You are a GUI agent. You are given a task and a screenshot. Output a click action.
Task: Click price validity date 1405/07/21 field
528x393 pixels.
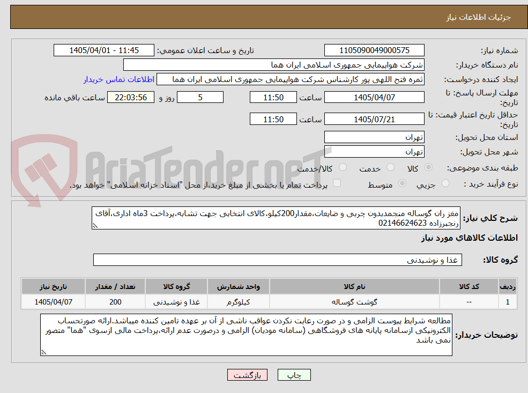374,119
